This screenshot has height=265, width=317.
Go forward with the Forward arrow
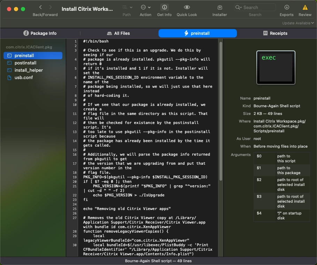[51, 7]
